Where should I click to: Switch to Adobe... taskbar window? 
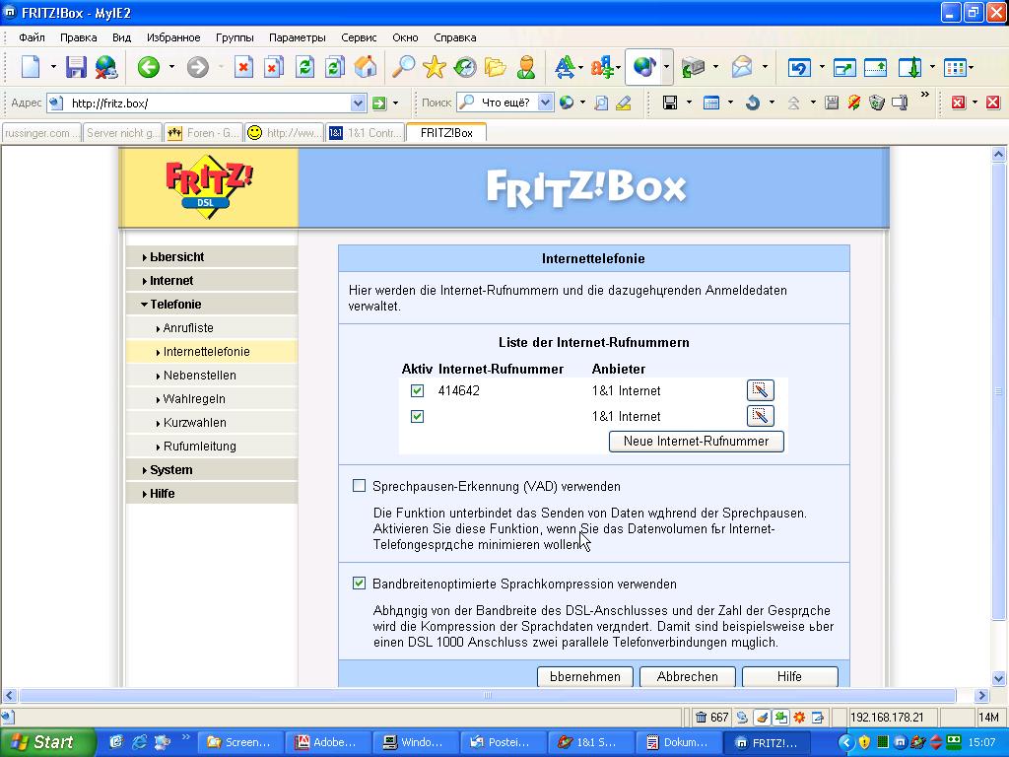click(x=328, y=742)
